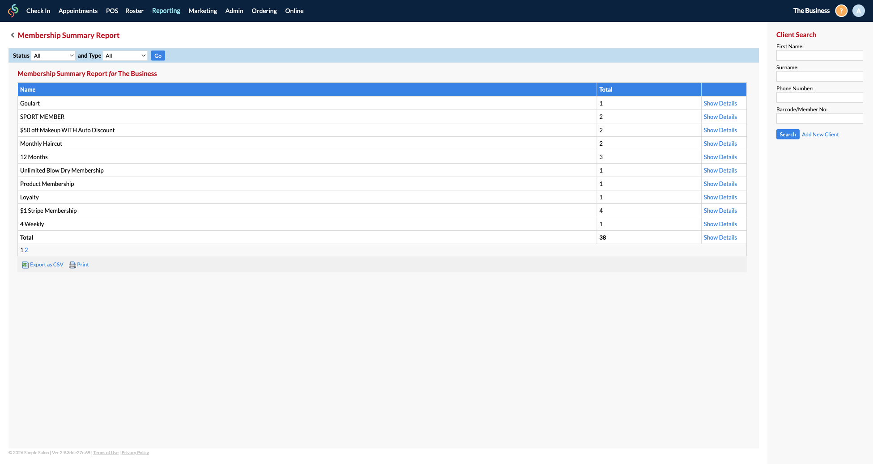Open the Appointments menu
The height and width of the screenshot is (464, 873).
78,11
